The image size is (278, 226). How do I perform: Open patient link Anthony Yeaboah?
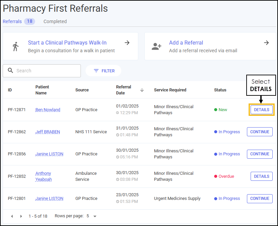pyautogui.click(x=43, y=176)
